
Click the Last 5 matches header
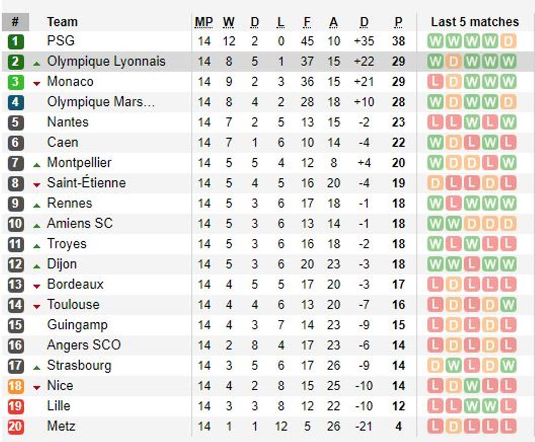tap(475, 22)
